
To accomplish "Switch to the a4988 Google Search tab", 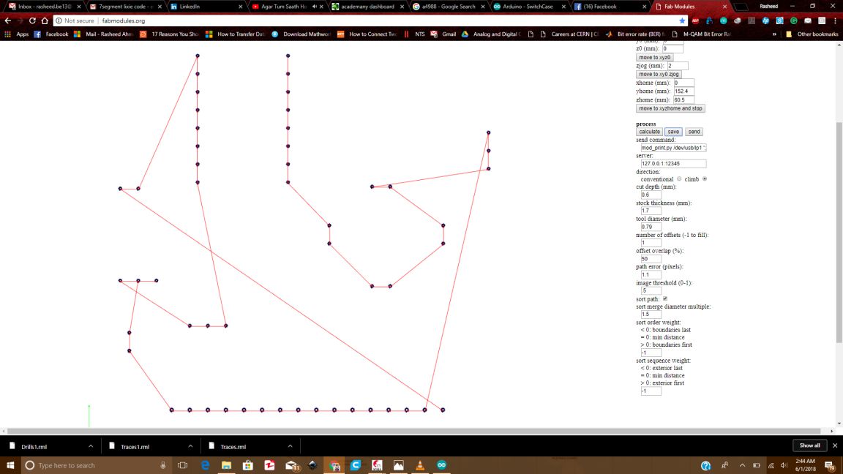I will pyautogui.click(x=449, y=7).
